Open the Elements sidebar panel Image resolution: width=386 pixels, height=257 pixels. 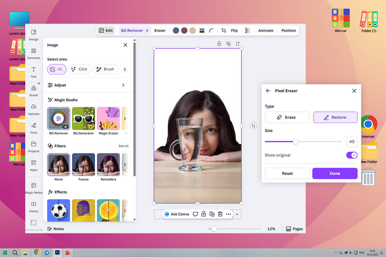(34, 53)
